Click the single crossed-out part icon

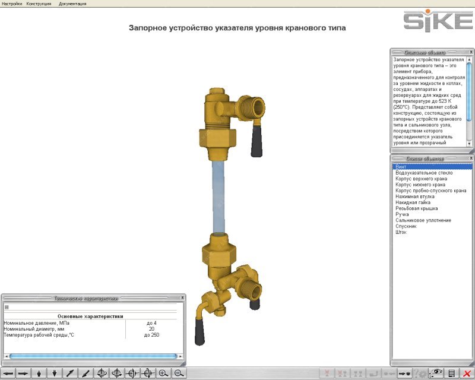tap(327, 373)
